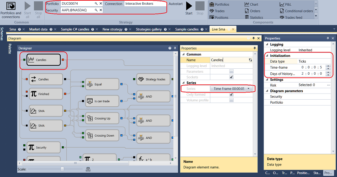The height and width of the screenshot is (177, 337).
Task: Open the Trades component
Action: (217, 11)
